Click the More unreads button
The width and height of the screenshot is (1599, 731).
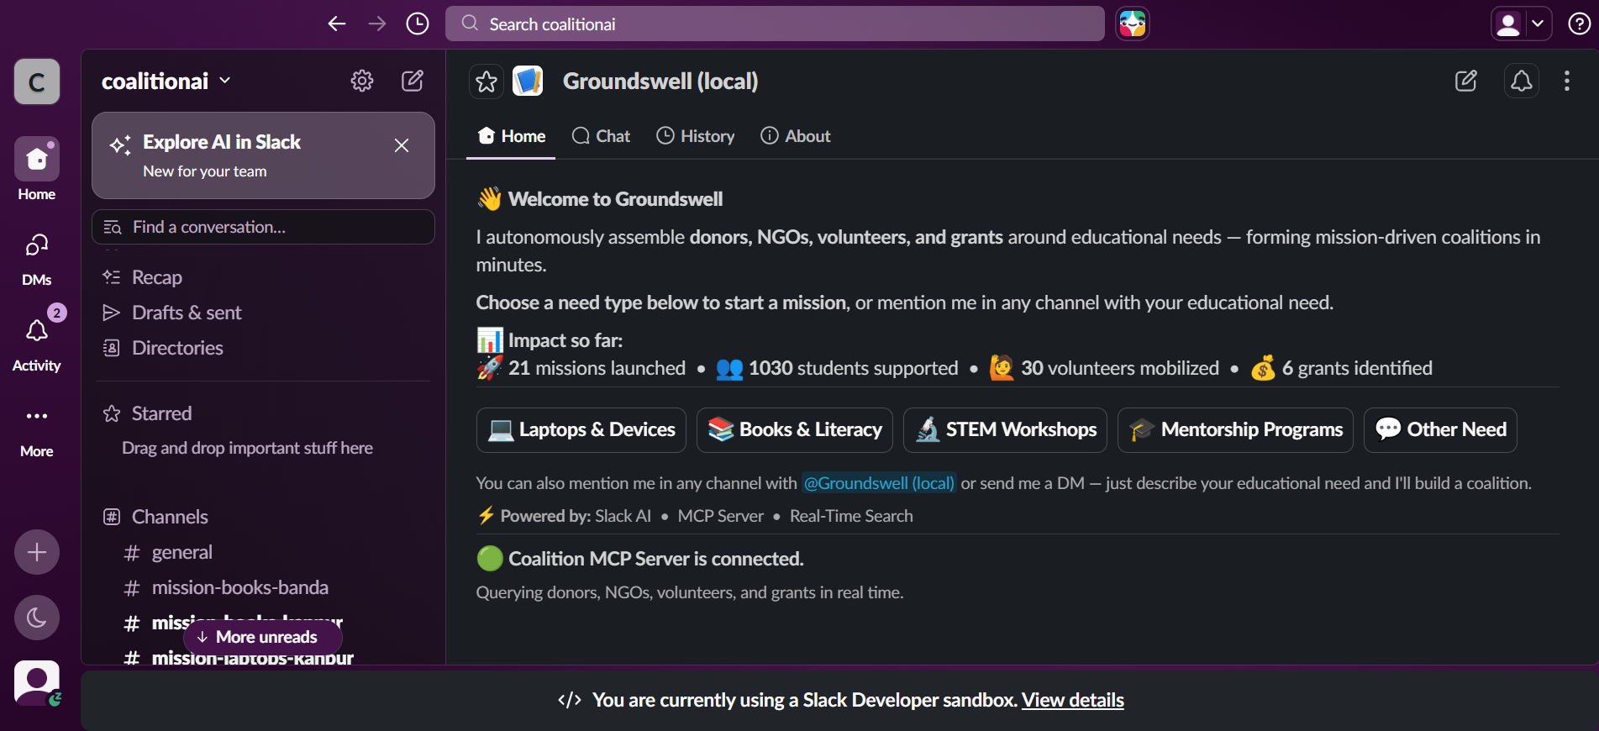click(263, 637)
